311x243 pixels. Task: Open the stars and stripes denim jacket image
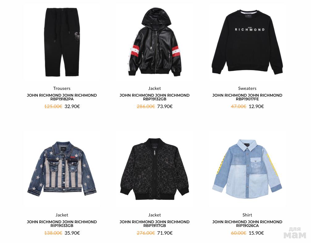click(62, 169)
